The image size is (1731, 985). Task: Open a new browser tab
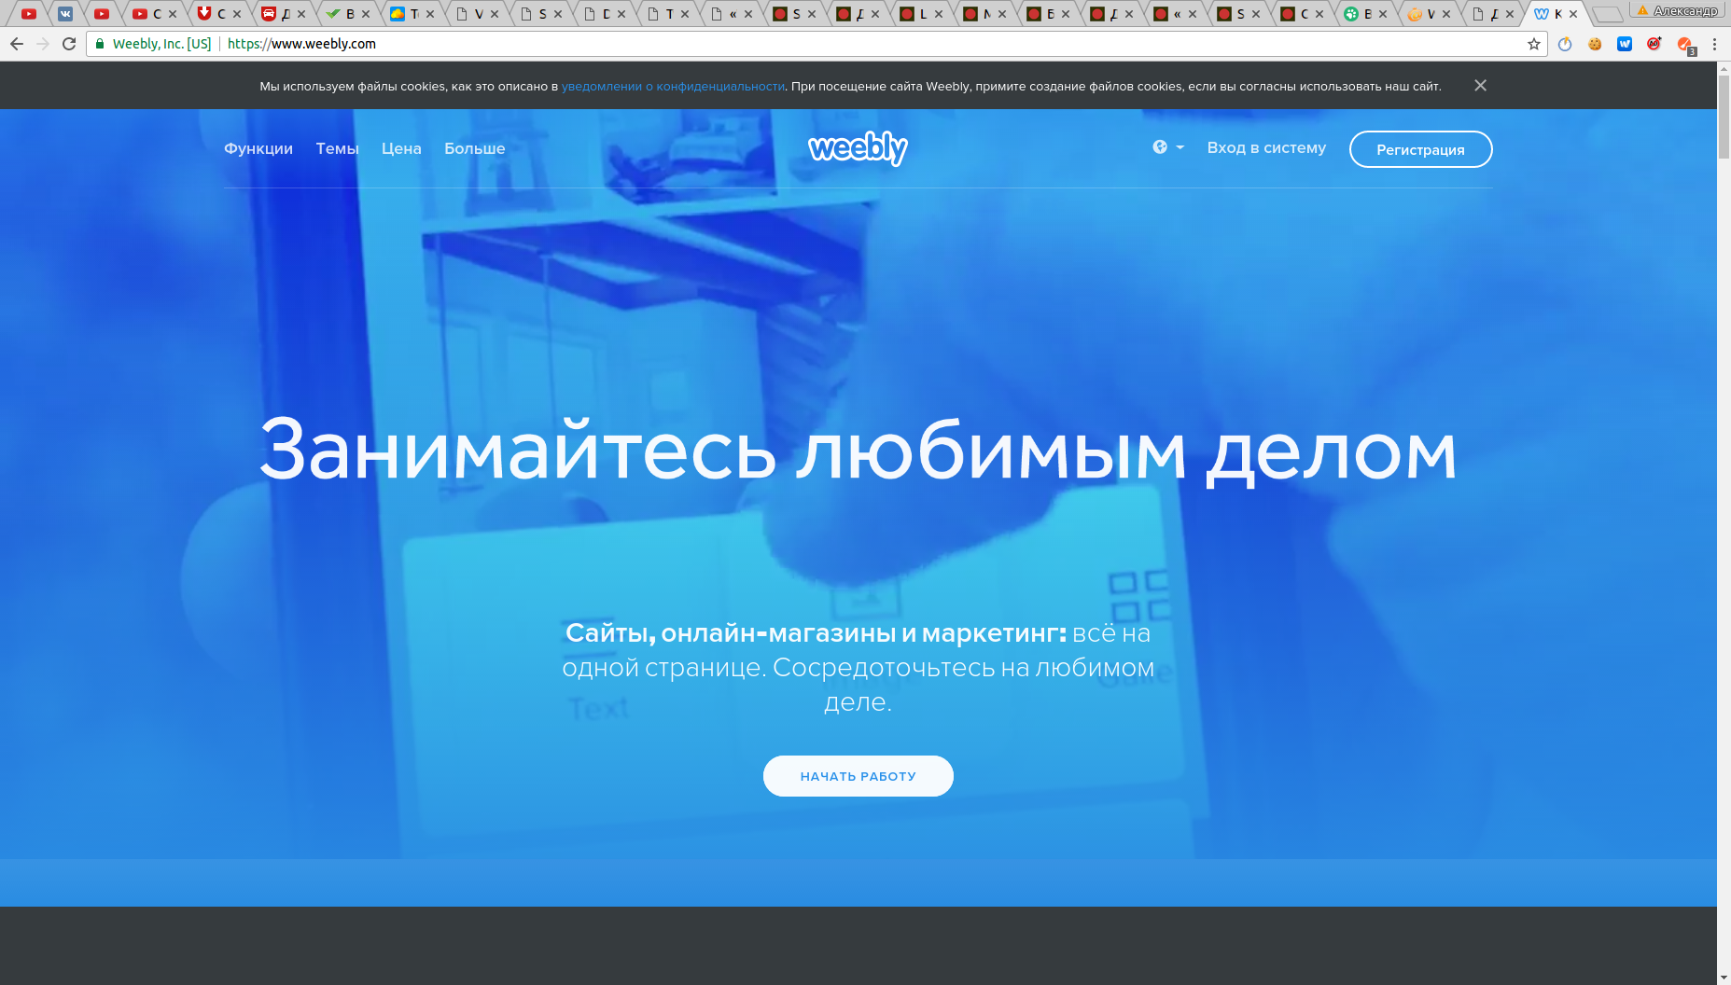tap(1606, 14)
